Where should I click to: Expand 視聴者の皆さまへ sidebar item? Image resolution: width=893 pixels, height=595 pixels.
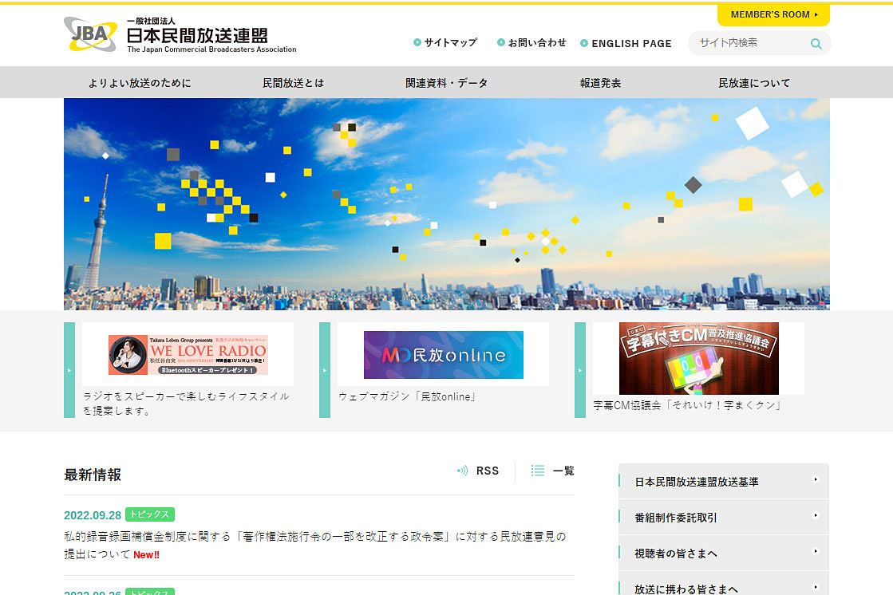(816, 553)
